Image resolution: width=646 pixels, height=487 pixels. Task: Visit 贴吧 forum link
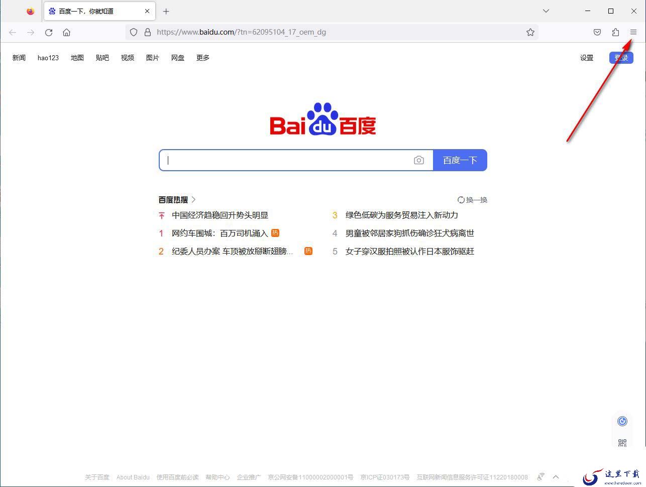102,58
